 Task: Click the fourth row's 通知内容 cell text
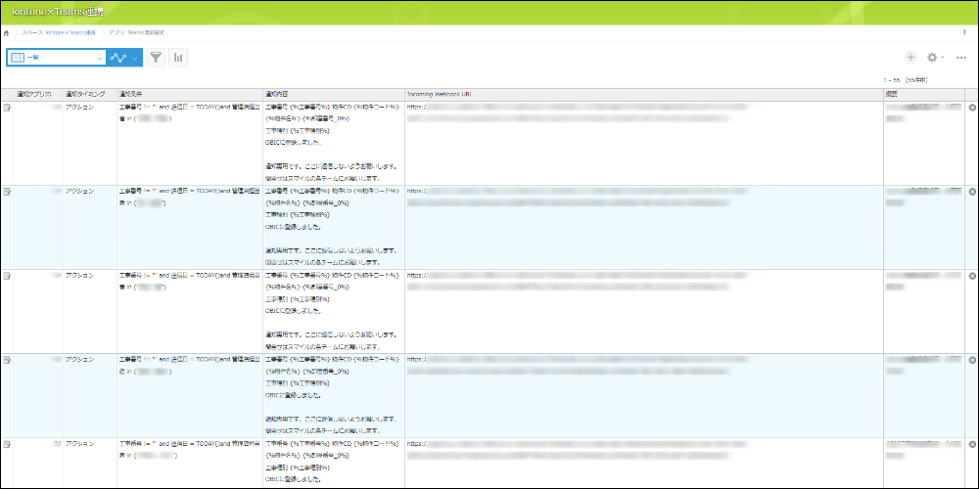click(332, 395)
